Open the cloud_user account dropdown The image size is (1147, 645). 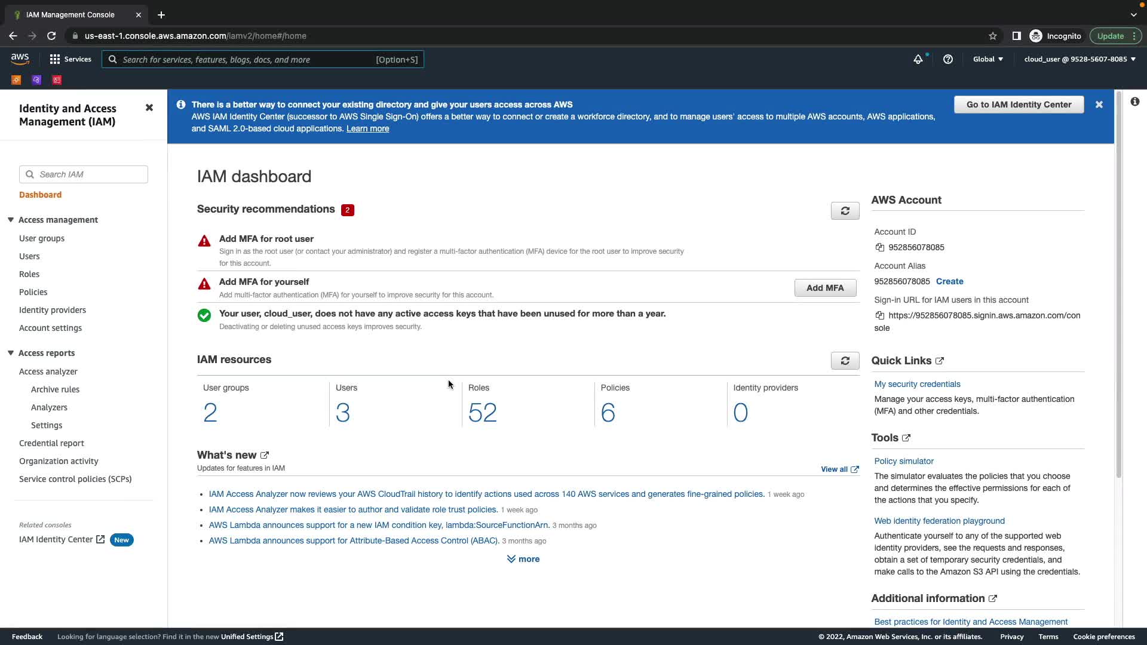click(x=1079, y=59)
